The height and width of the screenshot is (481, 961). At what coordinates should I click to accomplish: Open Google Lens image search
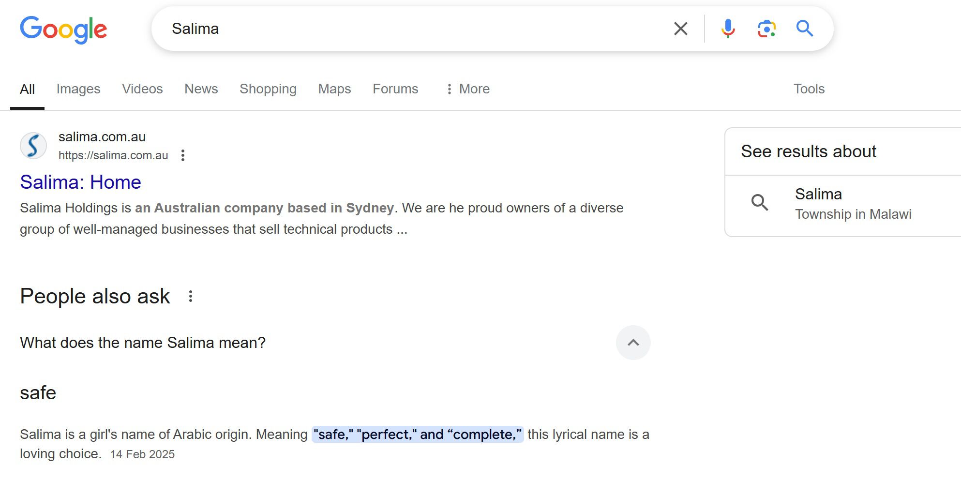click(x=766, y=29)
